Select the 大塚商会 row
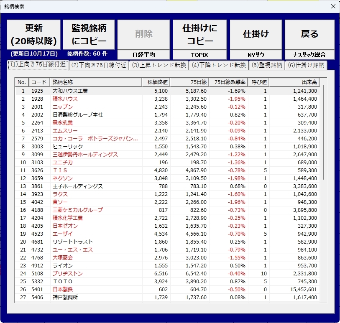Screen dimensions: 340x323 167,258
